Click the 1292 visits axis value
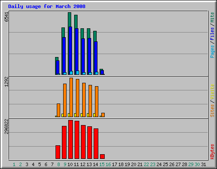The image size is (217, 169). click(x=6, y=82)
